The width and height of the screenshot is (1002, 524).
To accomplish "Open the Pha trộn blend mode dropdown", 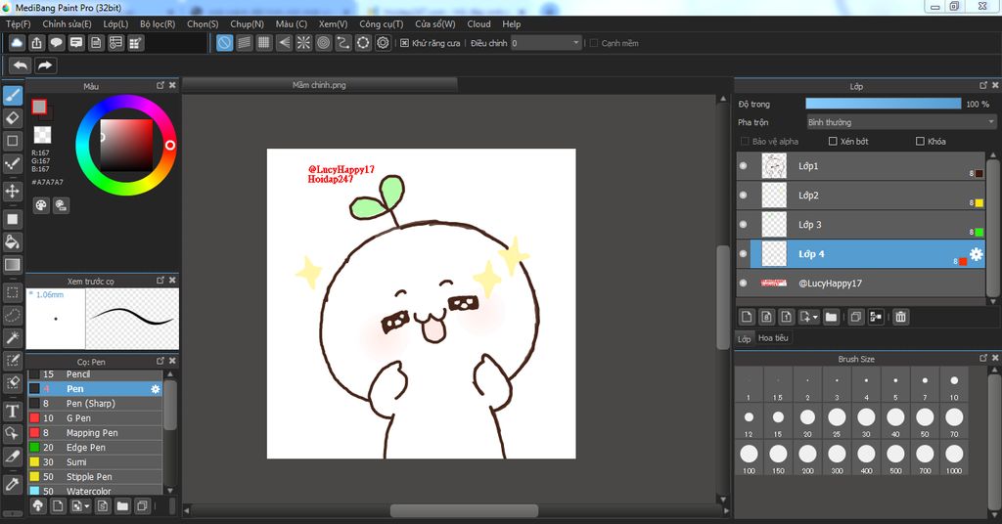I will click(x=900, y=122).
